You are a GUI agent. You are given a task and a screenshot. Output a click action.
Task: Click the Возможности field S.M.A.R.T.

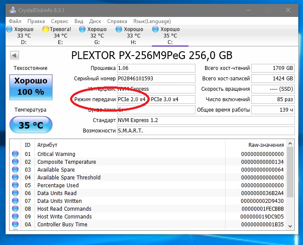coord(206,130)
